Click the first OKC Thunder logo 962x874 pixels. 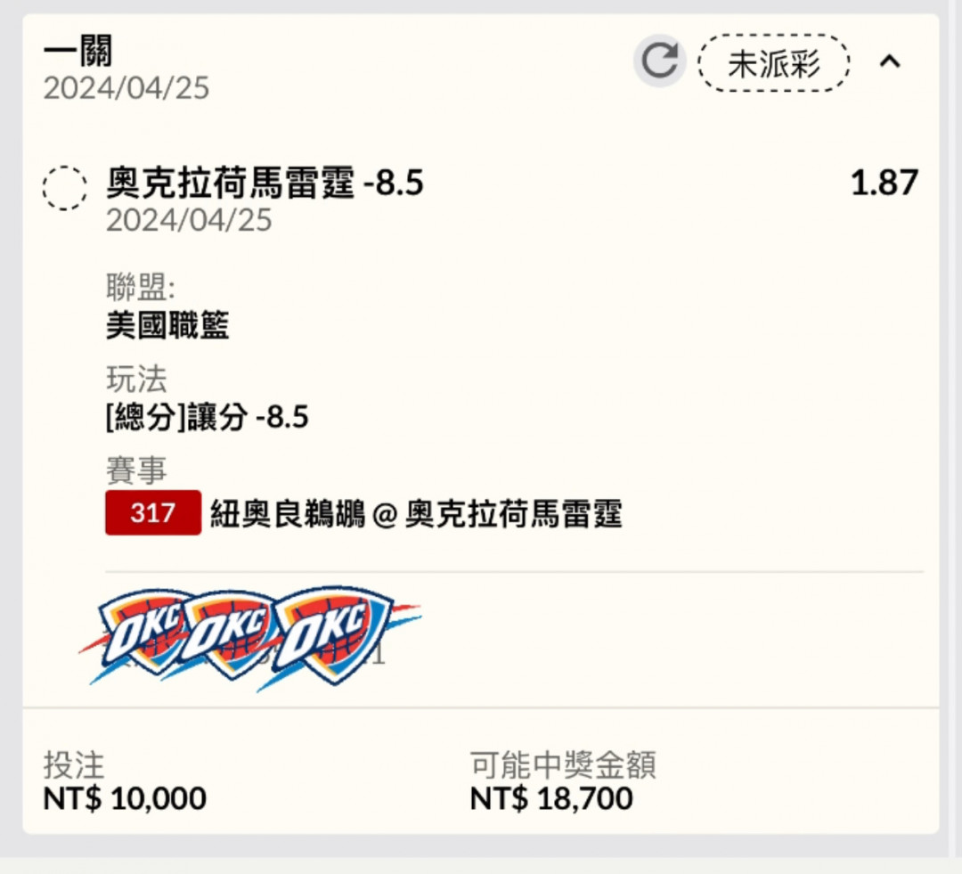(x=139, y=633)
